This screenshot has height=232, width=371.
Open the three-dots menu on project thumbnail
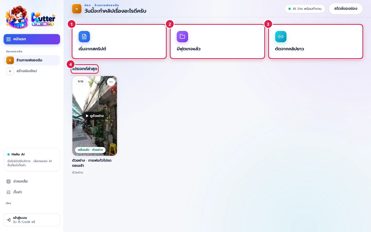coord(111,82)
